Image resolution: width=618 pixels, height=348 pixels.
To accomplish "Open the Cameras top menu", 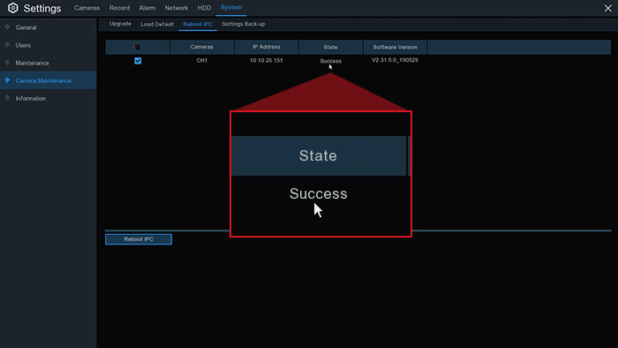I will (87, 8).
